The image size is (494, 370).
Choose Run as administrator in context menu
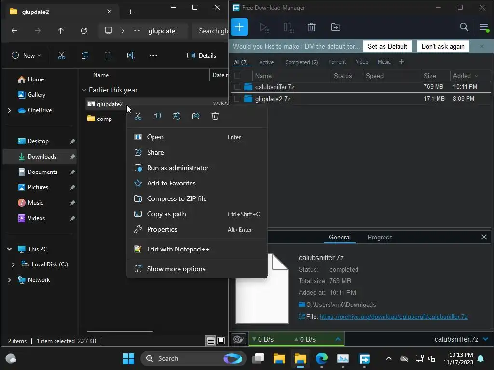coord(197,168)
